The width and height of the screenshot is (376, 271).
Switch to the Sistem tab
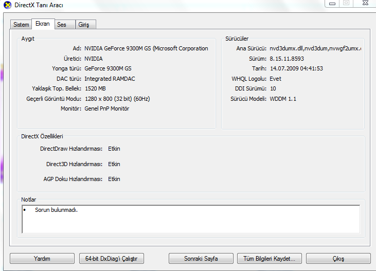pyautogui.click(x=21, y=25)
